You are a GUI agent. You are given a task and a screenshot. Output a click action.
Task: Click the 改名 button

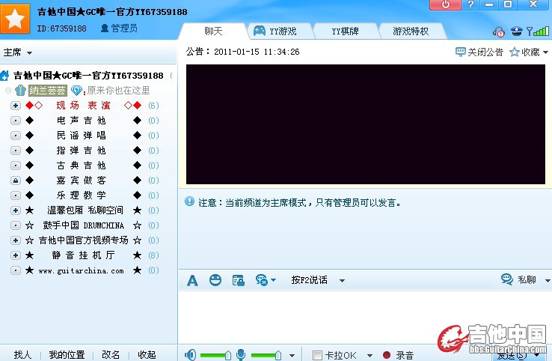111,355
